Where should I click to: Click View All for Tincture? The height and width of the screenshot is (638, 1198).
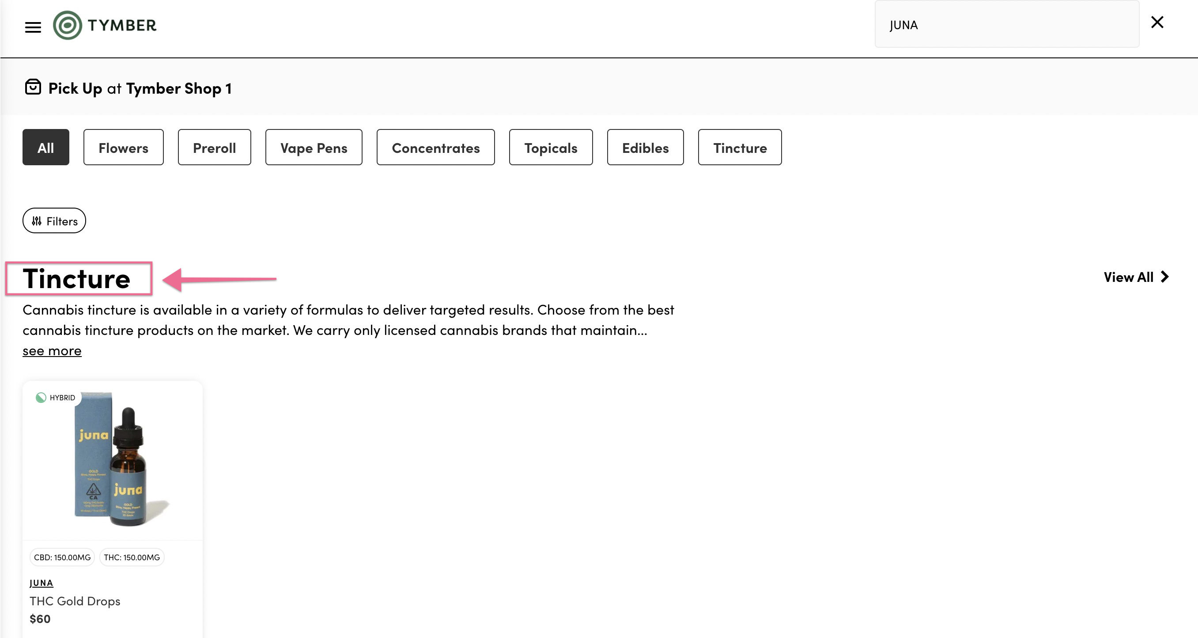pos(1129,277)
